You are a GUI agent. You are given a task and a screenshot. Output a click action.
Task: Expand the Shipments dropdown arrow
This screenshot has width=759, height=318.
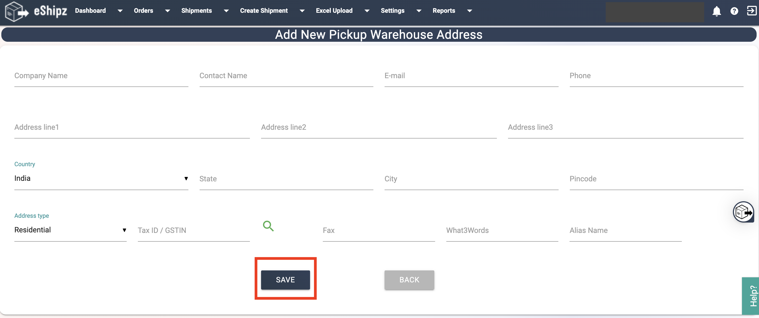226,11
